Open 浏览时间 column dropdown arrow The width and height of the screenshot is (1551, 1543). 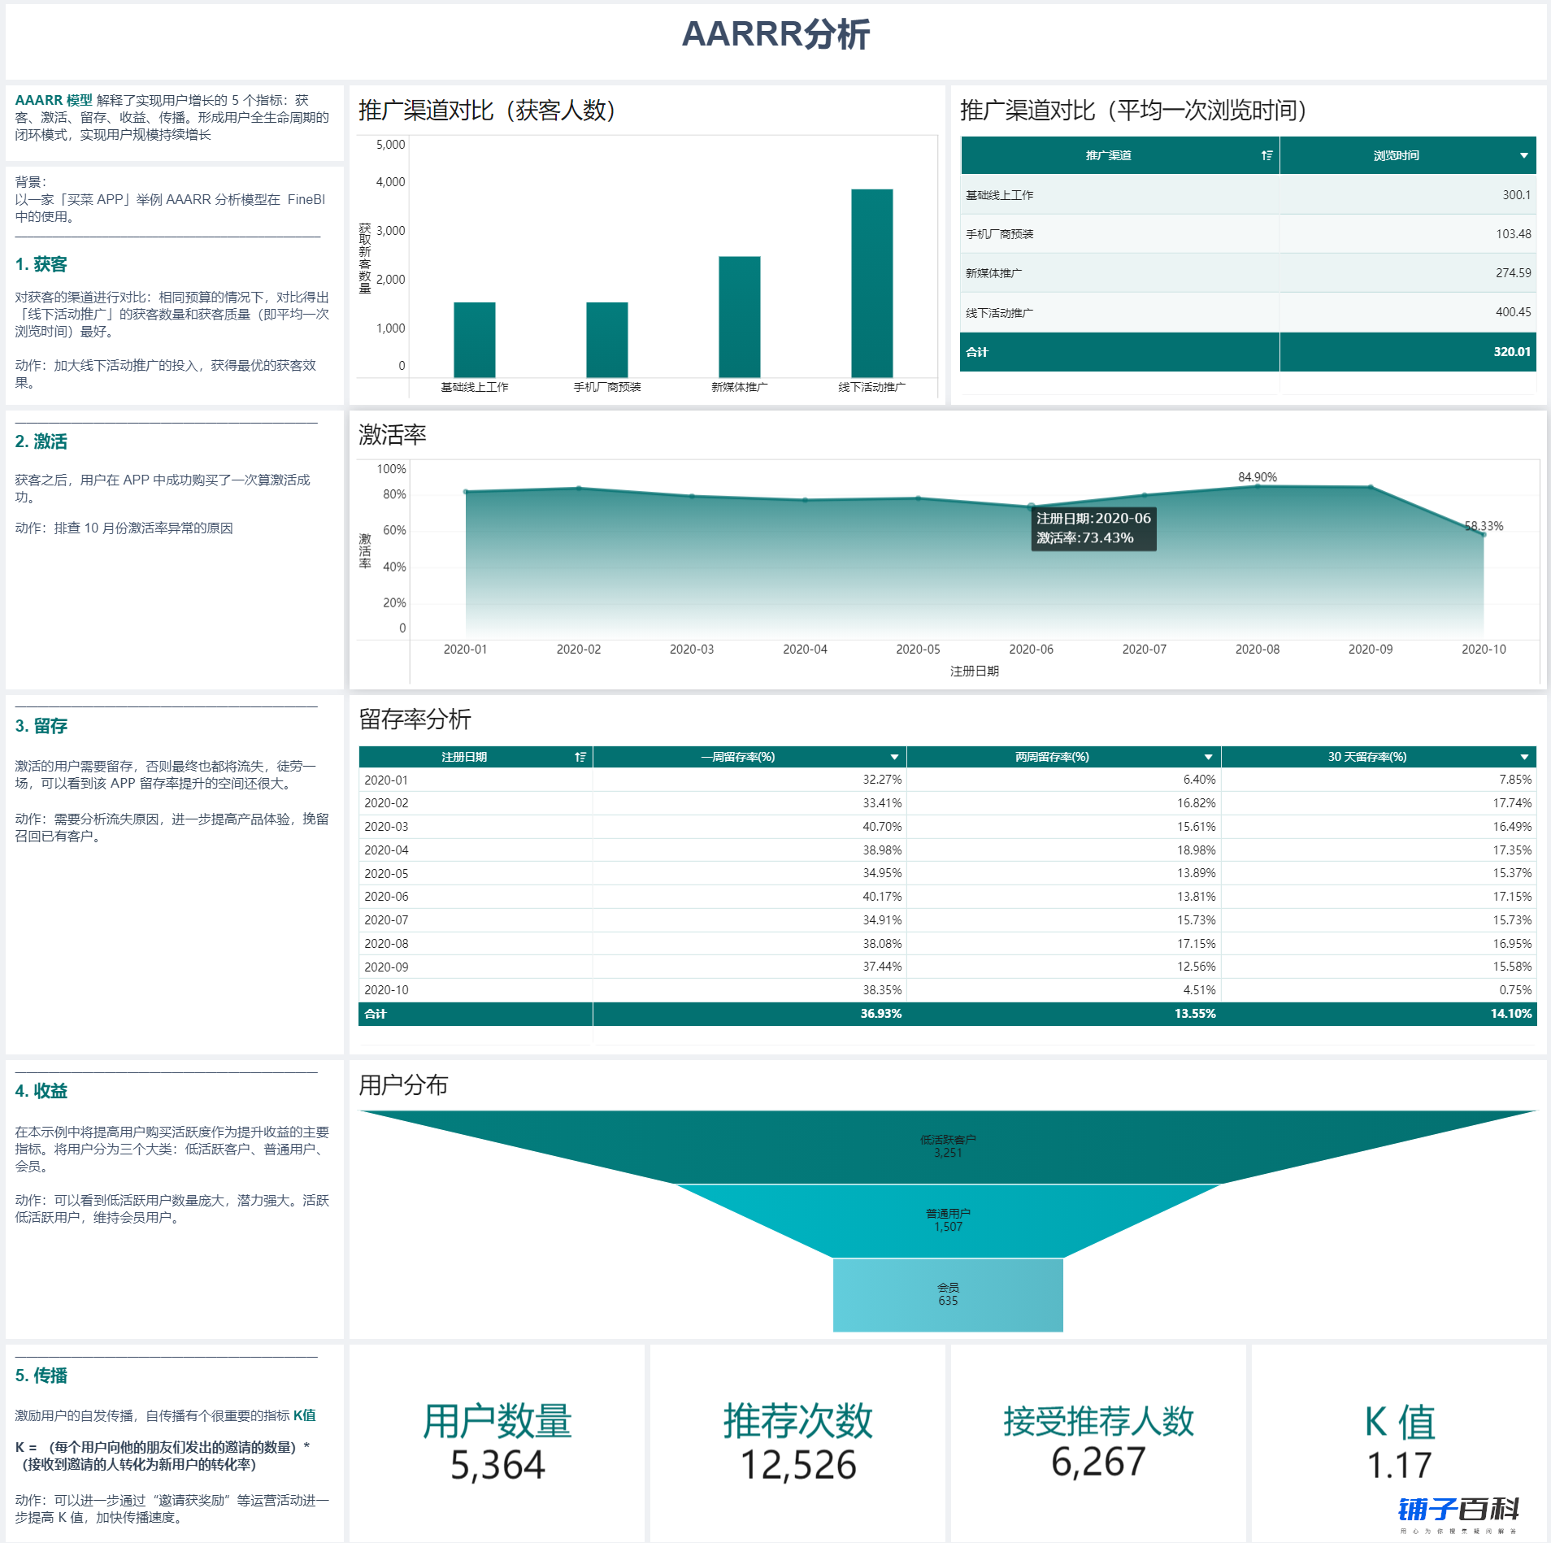tap(1523, 155)
